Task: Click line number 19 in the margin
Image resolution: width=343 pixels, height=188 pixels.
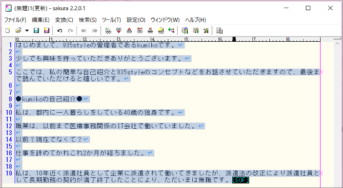Action: point(9,173)
